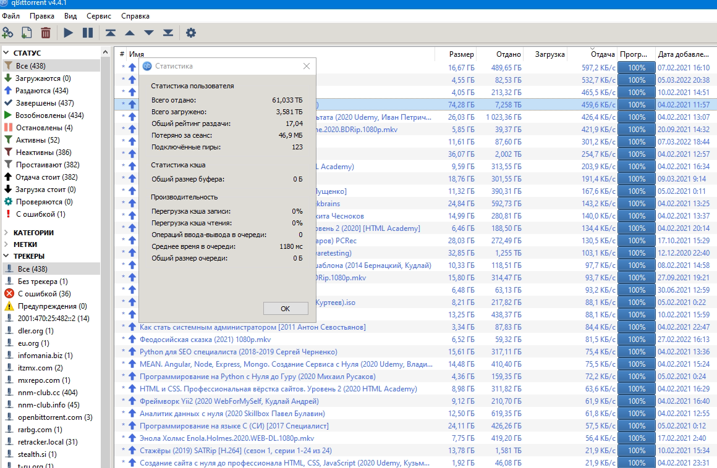Click the yellow warning icon beside Предупреждения (0)
The image size is (717, 468).
click(9, 306)
